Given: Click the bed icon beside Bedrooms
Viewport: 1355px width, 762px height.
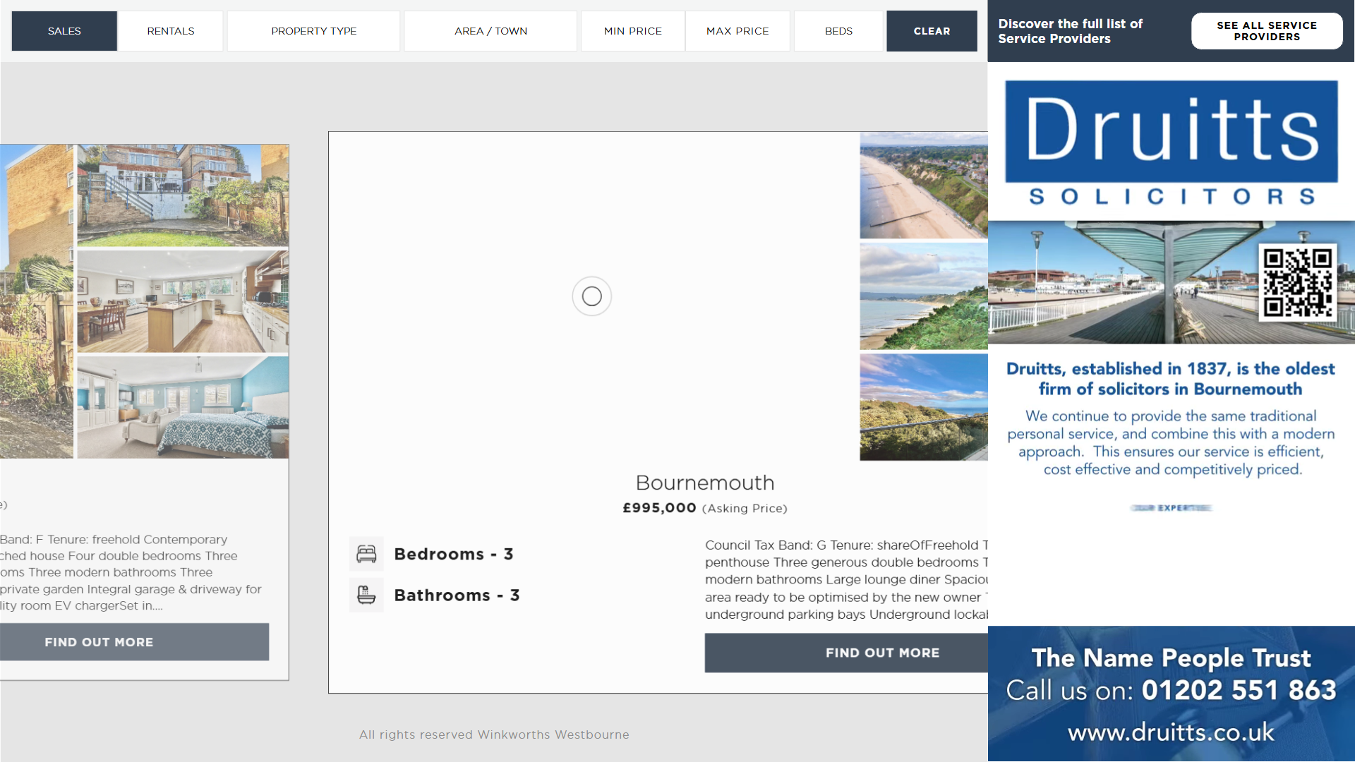Looking at the screenshot, I should [x=366, y=554].
